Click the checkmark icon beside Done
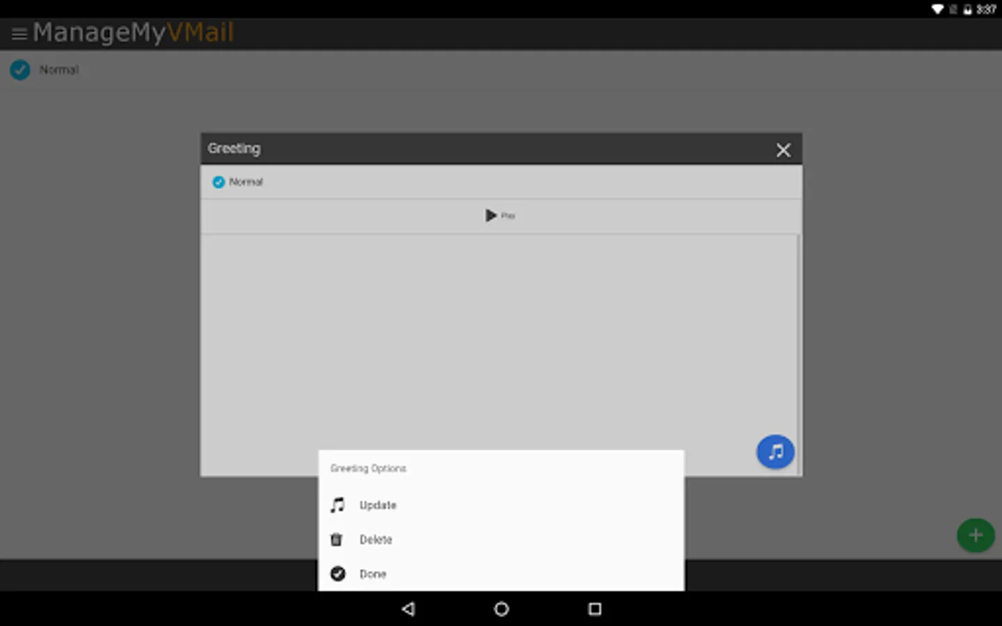 337,574
